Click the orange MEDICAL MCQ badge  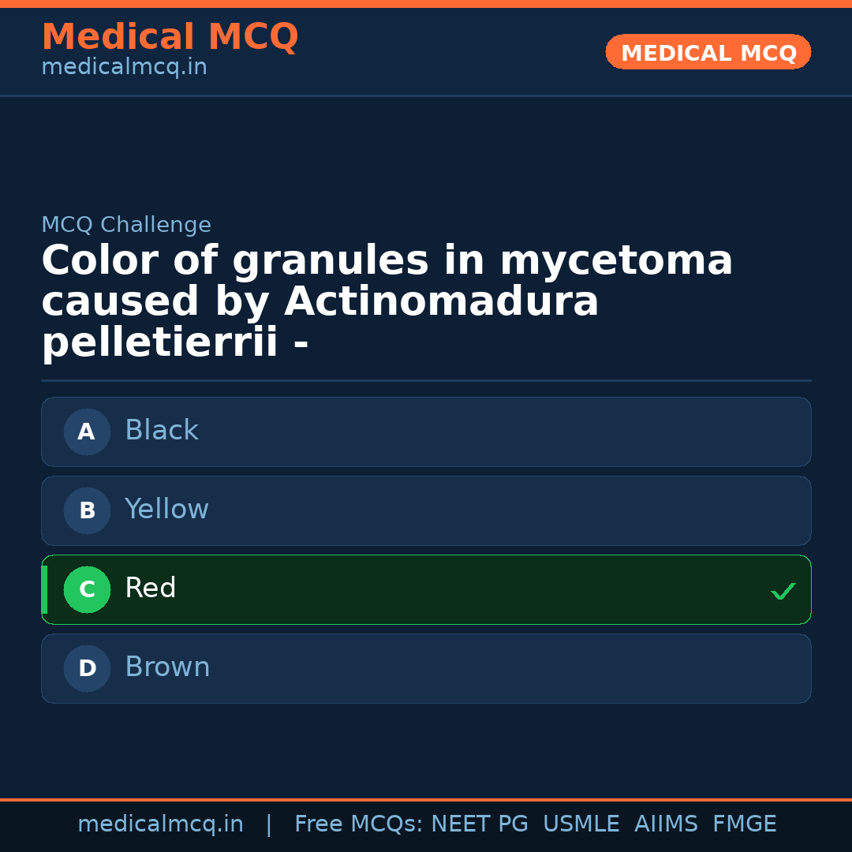tap(708, 51)
